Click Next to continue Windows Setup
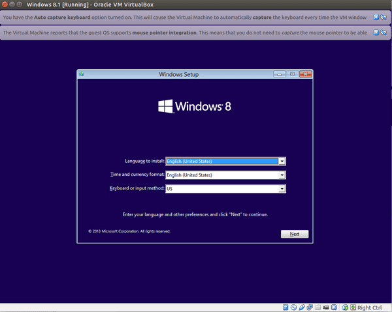Screen dimensions: 392x312 click(295, 234)
